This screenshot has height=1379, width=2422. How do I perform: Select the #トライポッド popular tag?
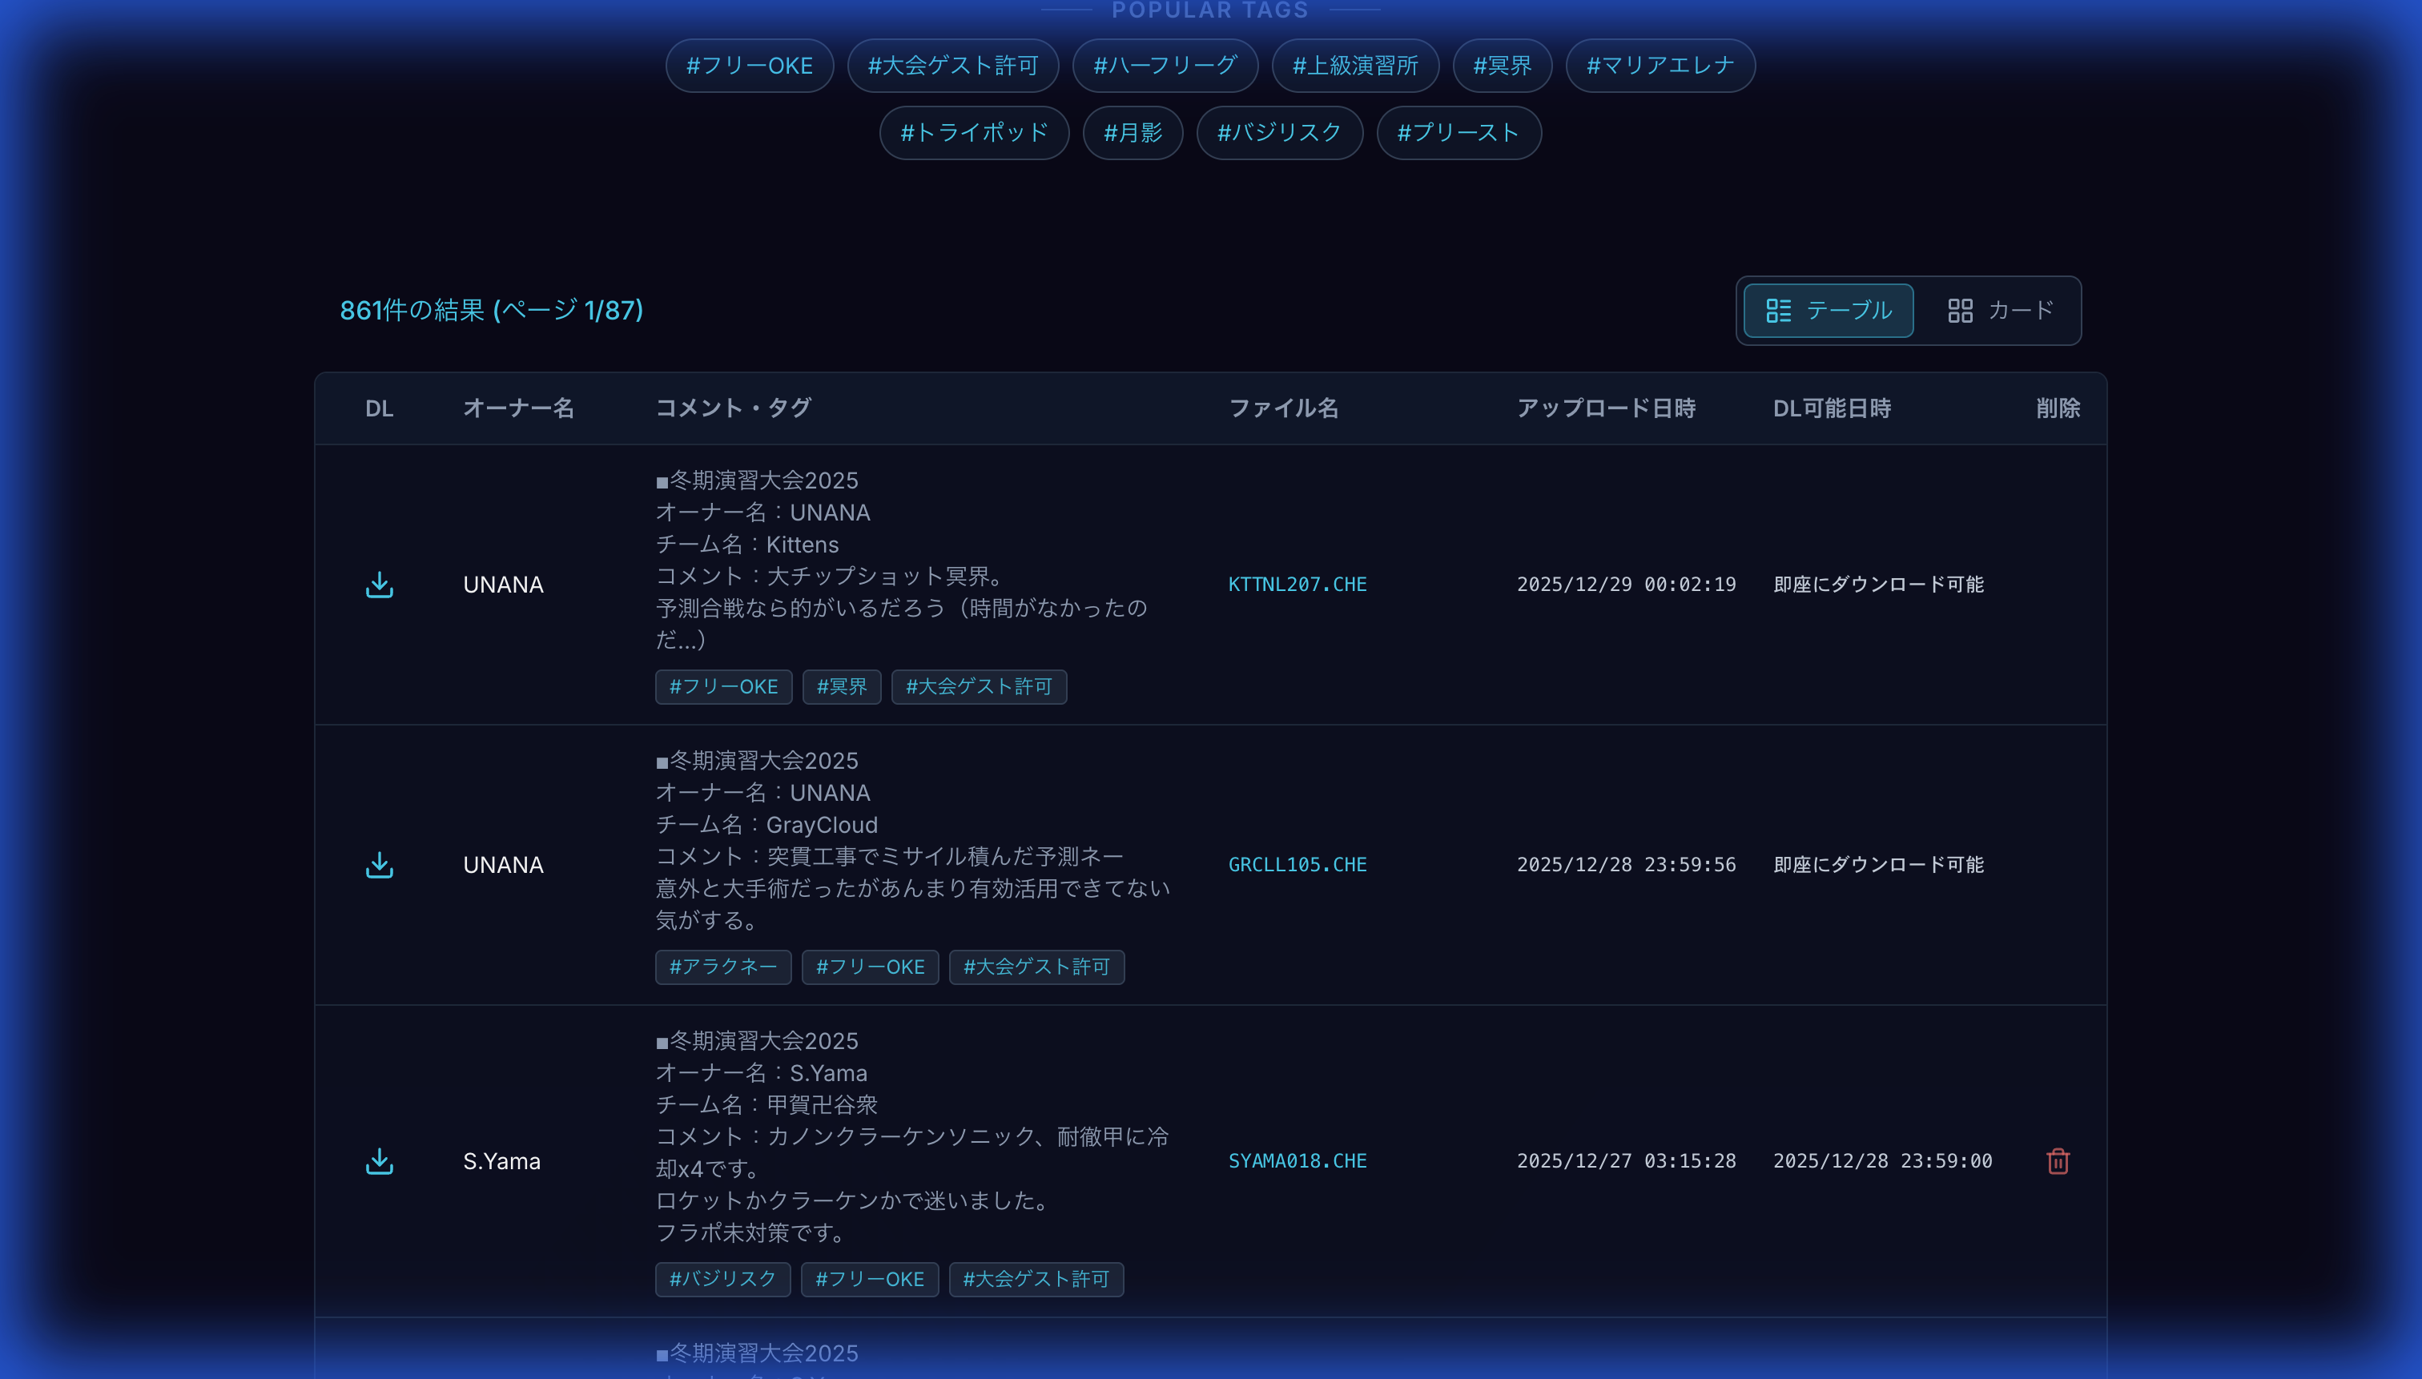tap(973, 133)
